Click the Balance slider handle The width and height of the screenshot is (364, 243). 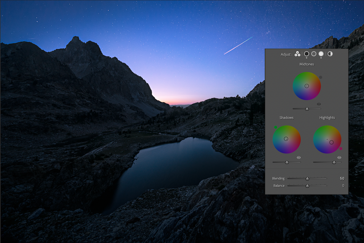coord(307,186)
